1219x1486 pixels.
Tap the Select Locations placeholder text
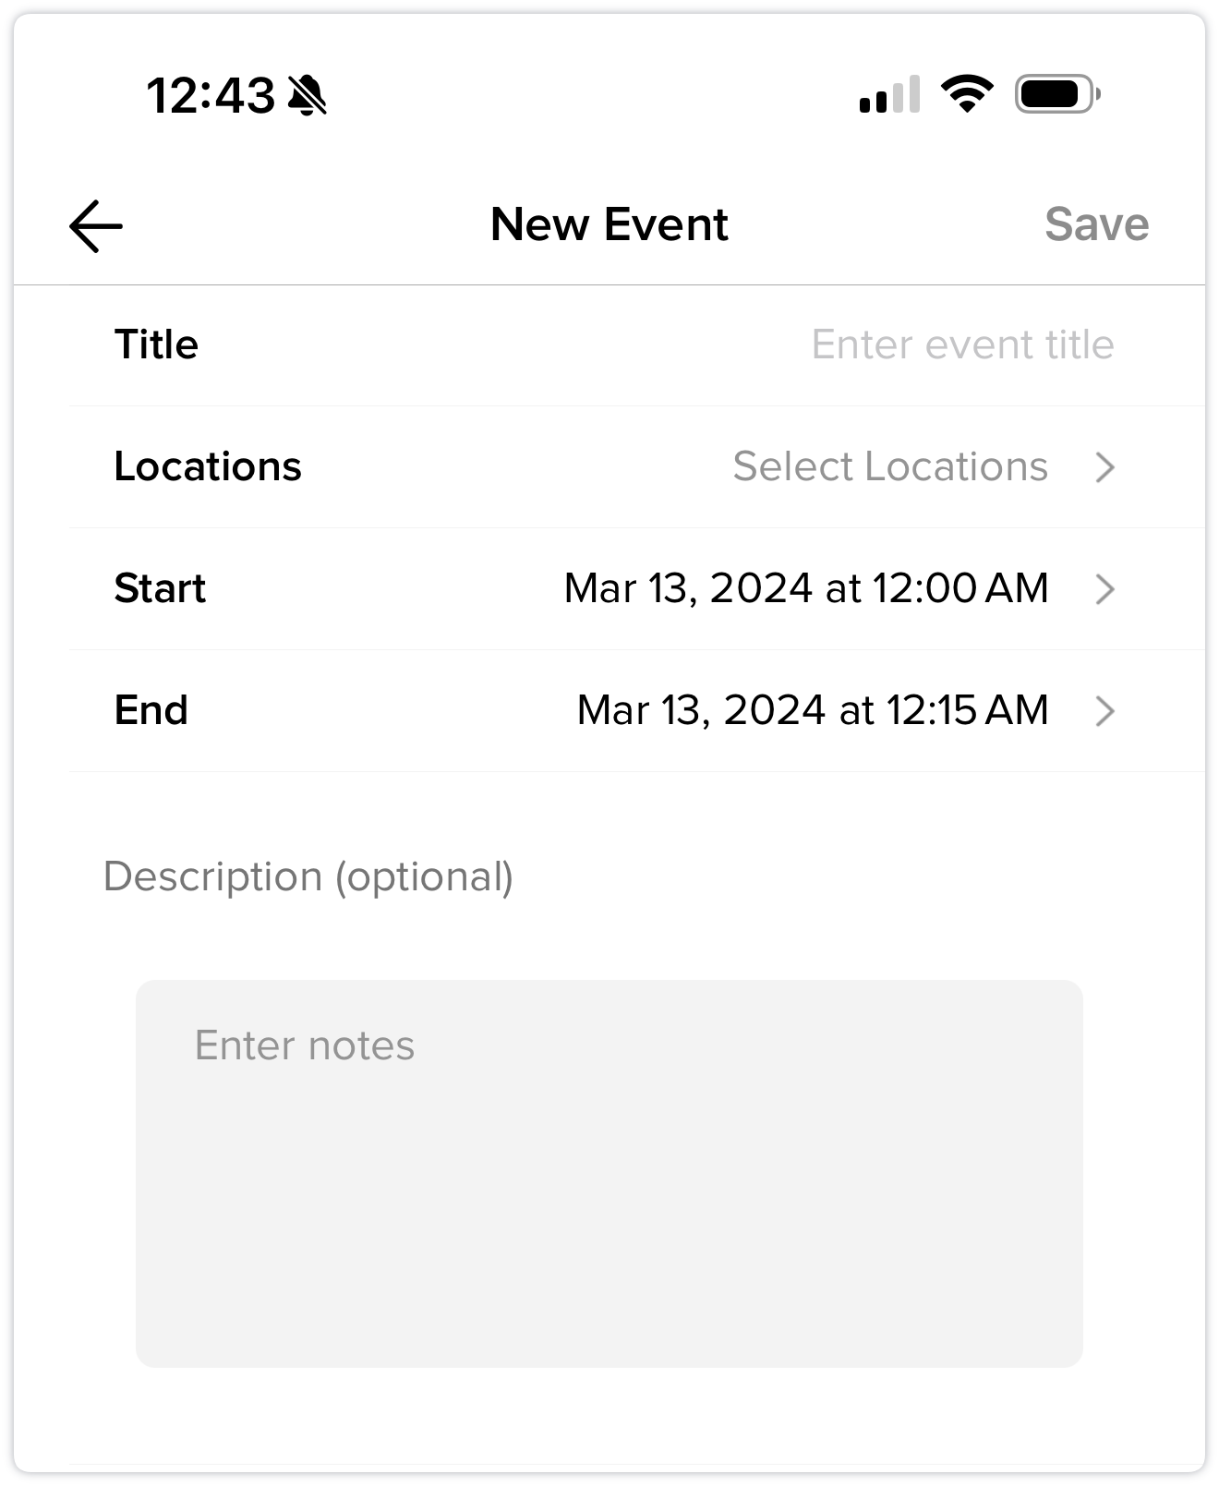click(x=890, y=466)
